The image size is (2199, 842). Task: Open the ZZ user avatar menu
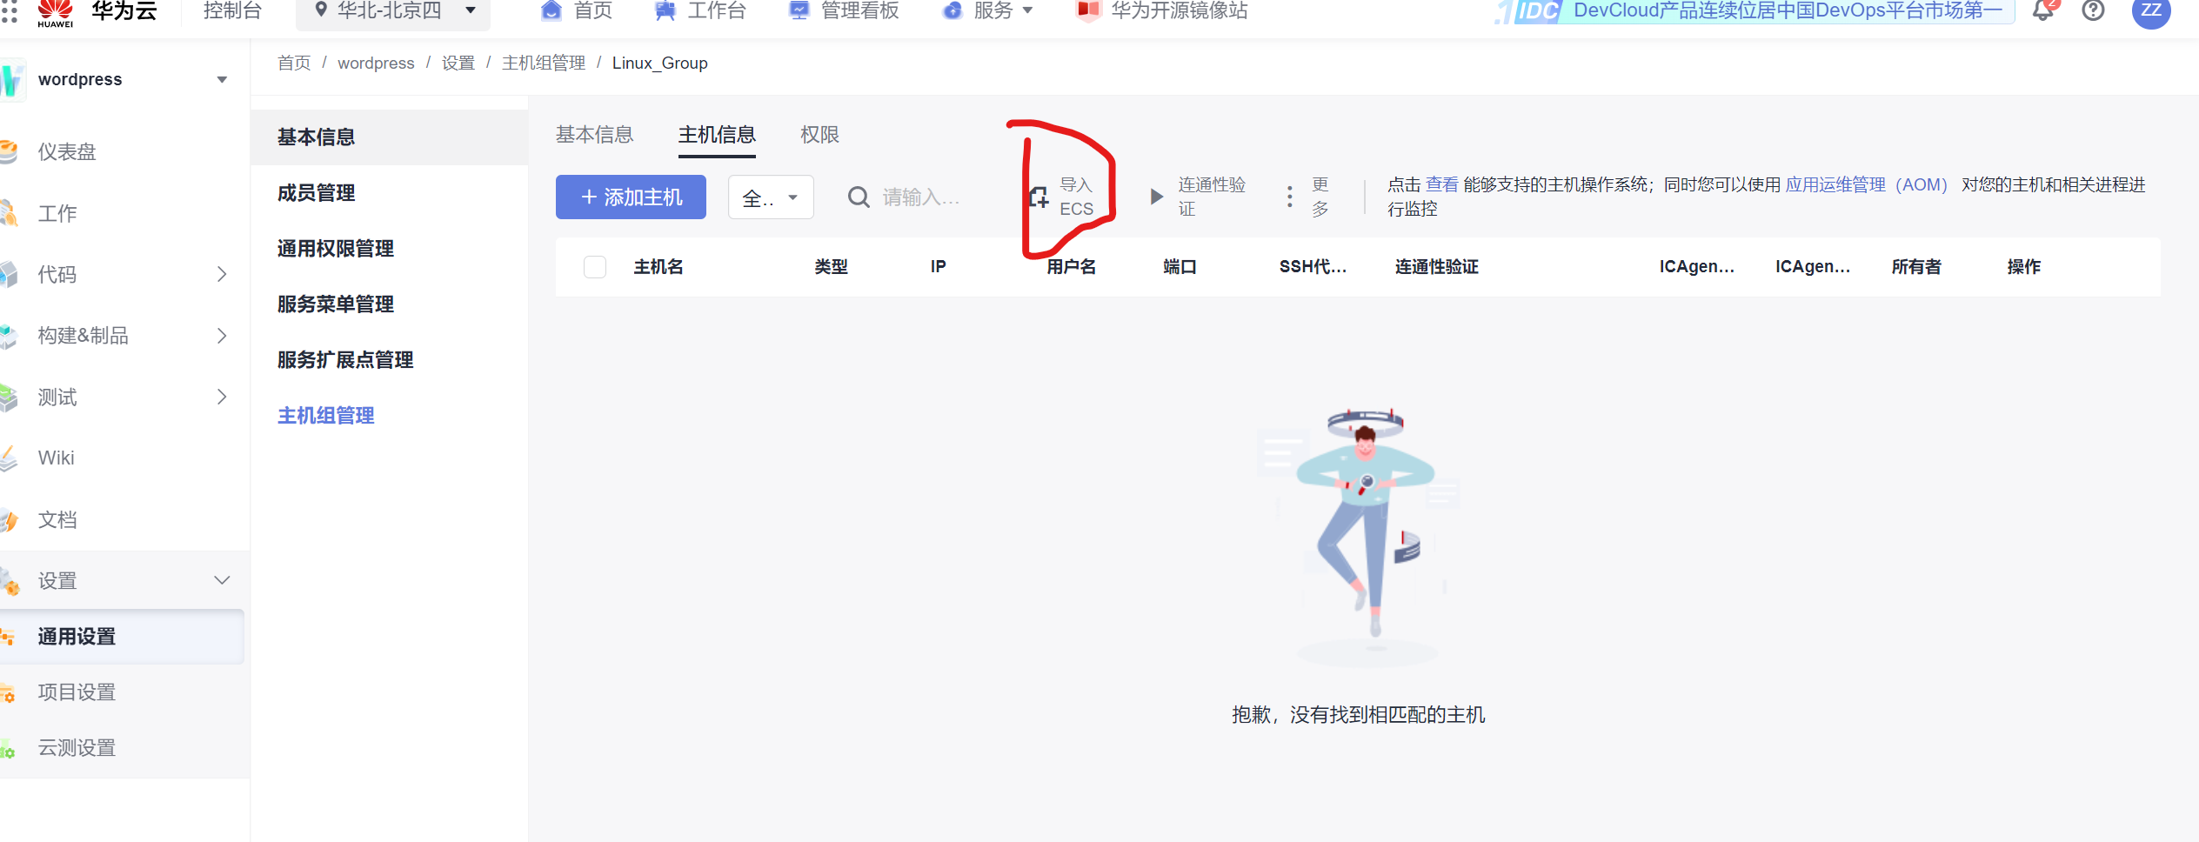[2151, 11]
